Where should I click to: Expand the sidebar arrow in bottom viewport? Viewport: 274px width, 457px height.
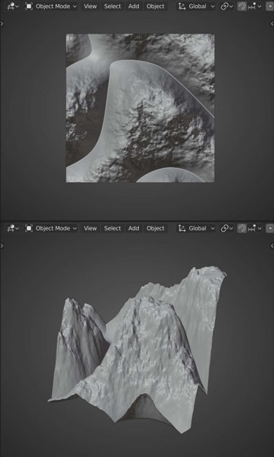[x=272, y=246]
